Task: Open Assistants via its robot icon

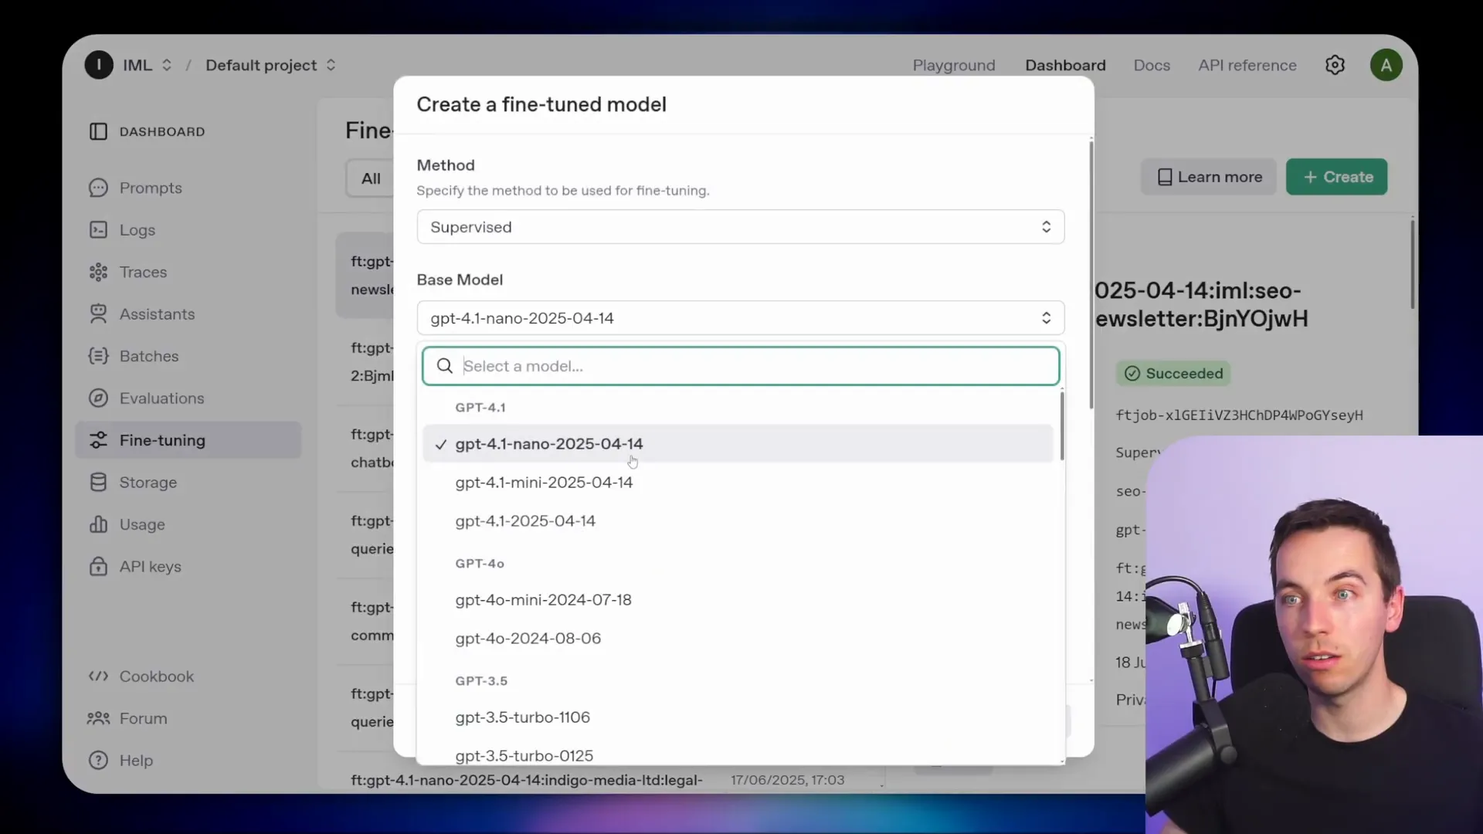Action: pos(98,314)
